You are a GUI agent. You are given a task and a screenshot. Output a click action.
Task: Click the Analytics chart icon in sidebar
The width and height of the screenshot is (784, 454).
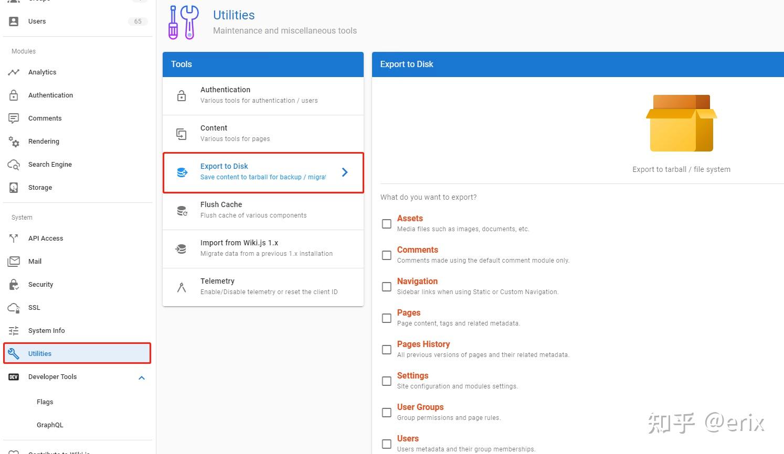point(14,72)
